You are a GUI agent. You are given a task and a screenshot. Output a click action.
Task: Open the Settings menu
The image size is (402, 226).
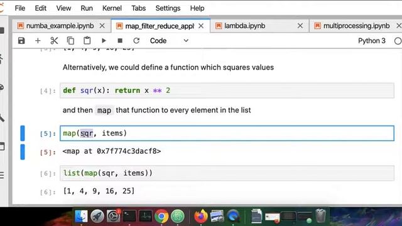168,8
